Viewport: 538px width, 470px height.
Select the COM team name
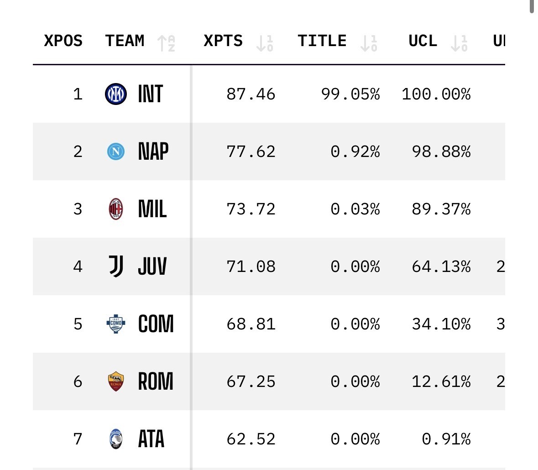pyautogui.click(x=156, y=324)
